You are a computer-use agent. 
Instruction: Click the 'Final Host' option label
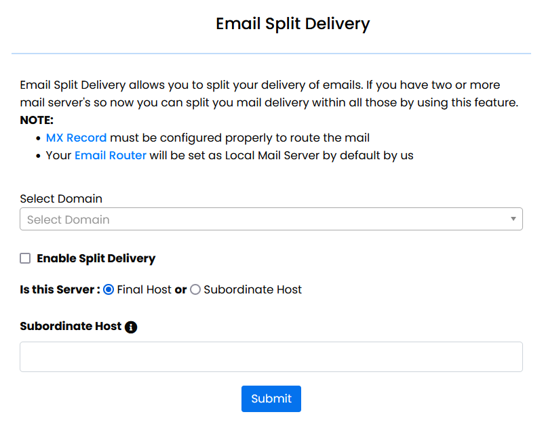144,289
